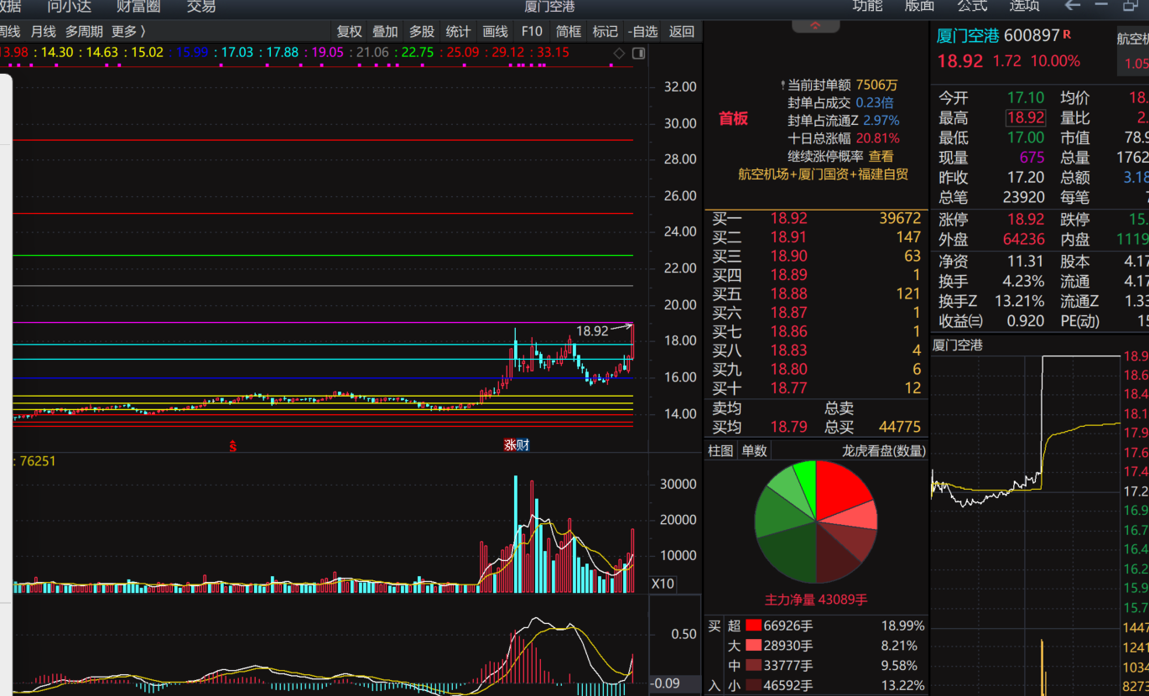Screen dimensions: 1149x696
Task: Click the 叠加 toolbar button
Action: click(385, 31)
